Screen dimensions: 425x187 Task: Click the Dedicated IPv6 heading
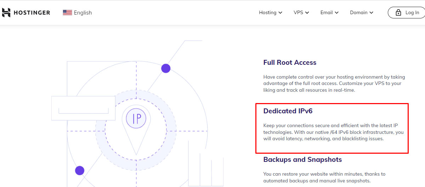tap(288, 111)
